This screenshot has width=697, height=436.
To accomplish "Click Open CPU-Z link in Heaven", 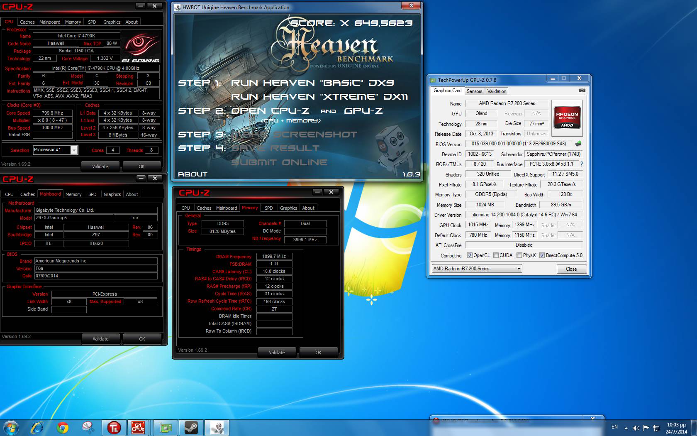I will pos(270,111).
